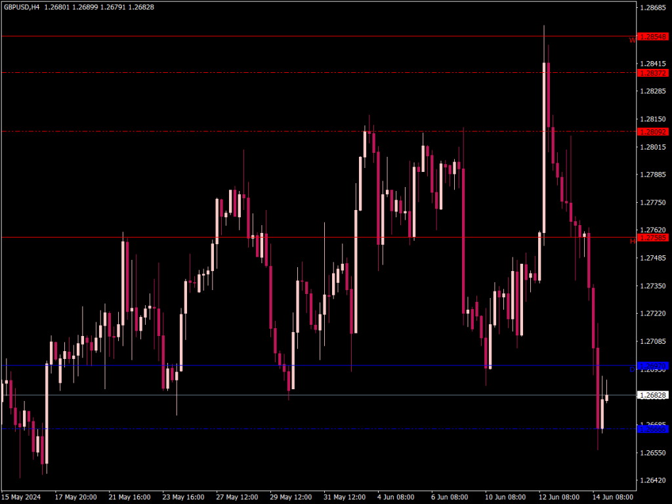The width and height of the screenshot is (672, 504).
Task: Click the 15 May 2024 axis label
Action: pyautogui.click(x=24, y=497)
